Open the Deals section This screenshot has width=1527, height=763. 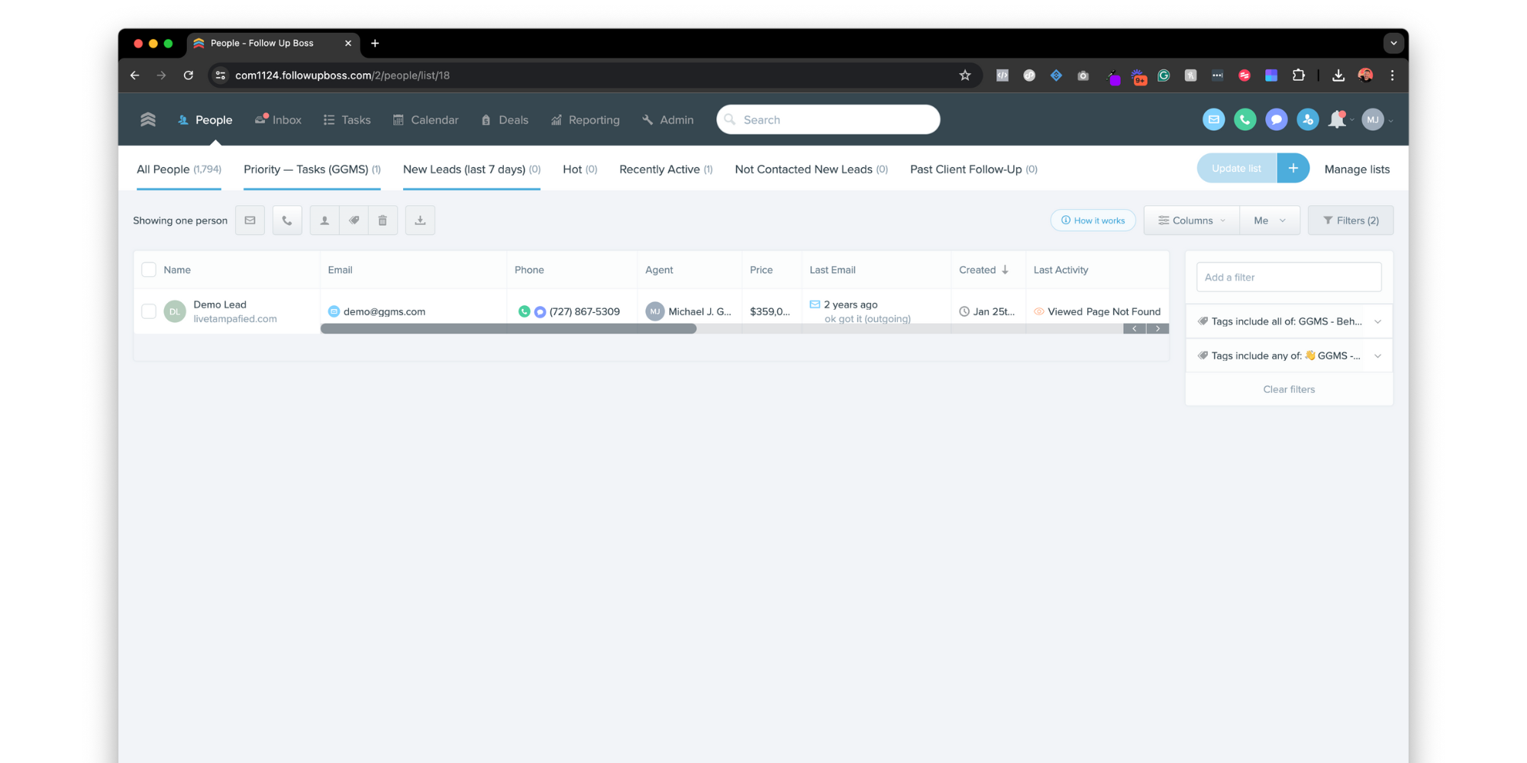(505, 120)
